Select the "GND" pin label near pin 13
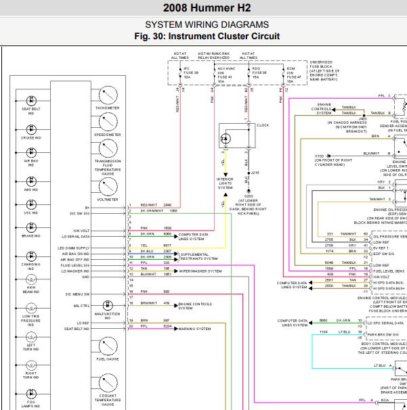 tap(85, 277)
